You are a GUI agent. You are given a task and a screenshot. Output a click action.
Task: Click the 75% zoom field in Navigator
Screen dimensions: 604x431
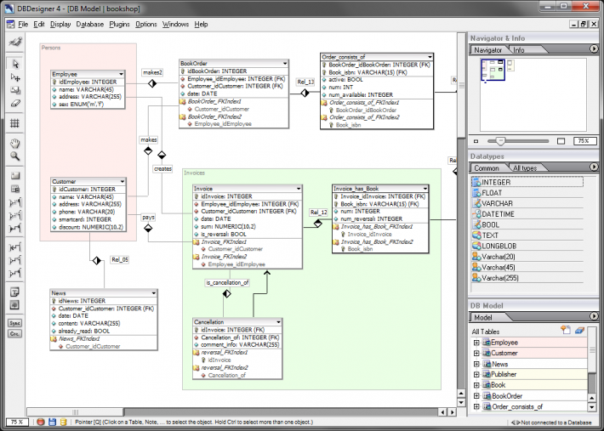click(584, 141)
